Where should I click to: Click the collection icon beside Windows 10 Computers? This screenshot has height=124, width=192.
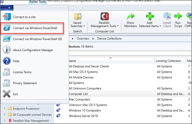point(58,110)
